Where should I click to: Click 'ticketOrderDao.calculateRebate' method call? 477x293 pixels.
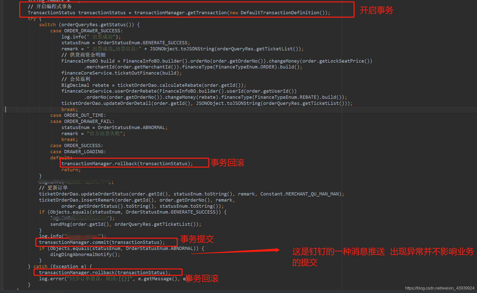coord(159,85)
